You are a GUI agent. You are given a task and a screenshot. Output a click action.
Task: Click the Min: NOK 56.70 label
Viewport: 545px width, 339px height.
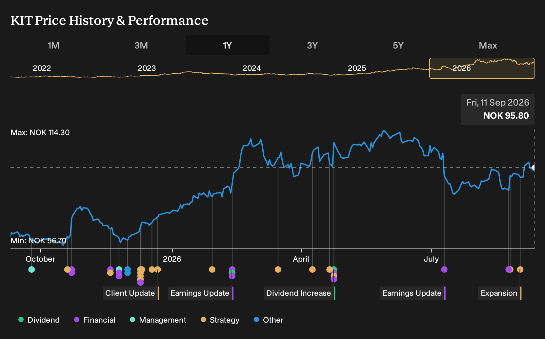pyautogui.click(x=38, y=241)
